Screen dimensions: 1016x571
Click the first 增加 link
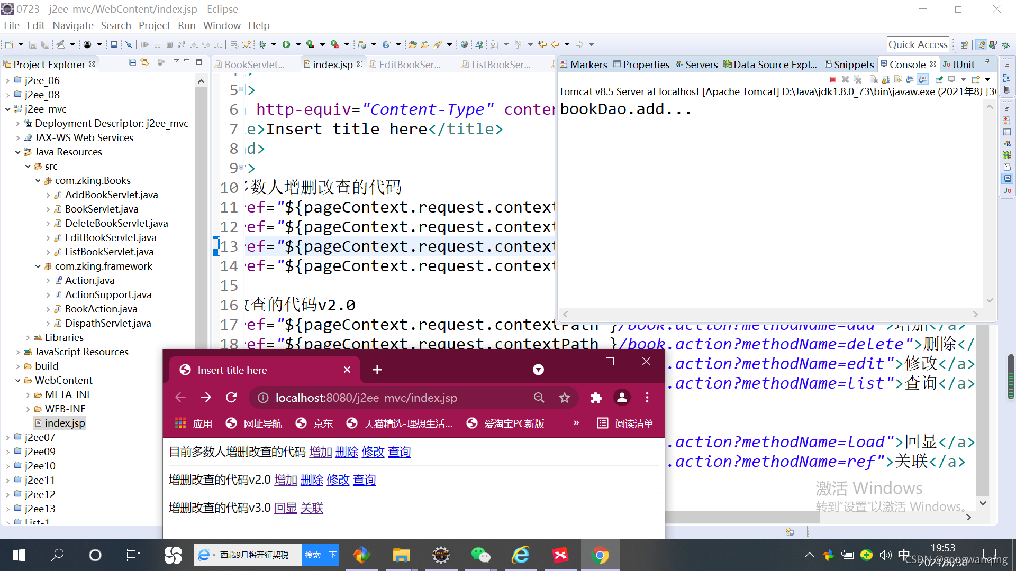coord(320,452)
